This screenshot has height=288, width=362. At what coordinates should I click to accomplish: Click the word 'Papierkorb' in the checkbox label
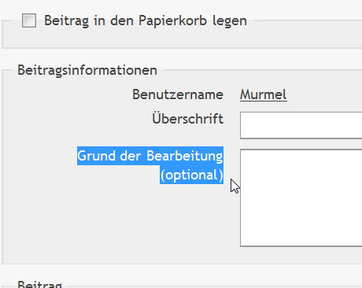[x=173, y=20]
